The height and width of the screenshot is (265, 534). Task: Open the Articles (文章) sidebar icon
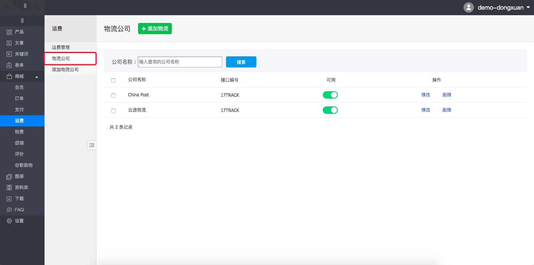point(10,43)
